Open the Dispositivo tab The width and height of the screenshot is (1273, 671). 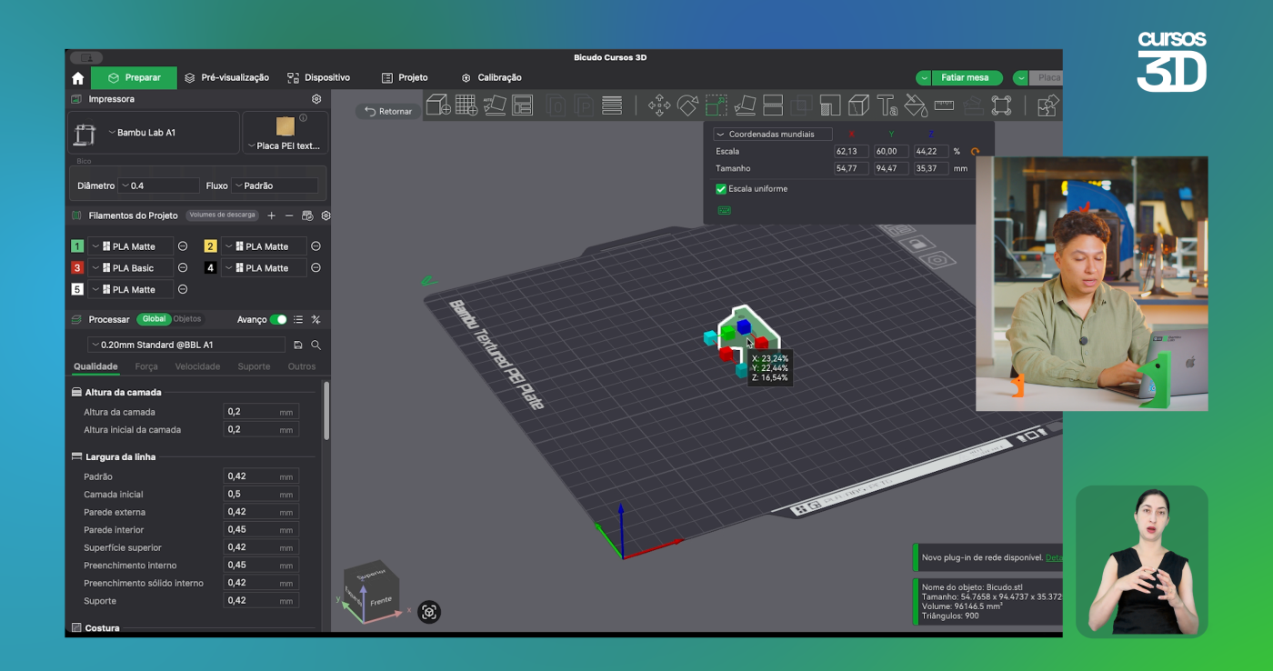(x=318, y=78)
